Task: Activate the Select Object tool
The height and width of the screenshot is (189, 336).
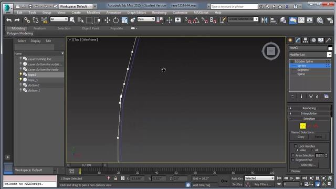Action: point(72,20)
